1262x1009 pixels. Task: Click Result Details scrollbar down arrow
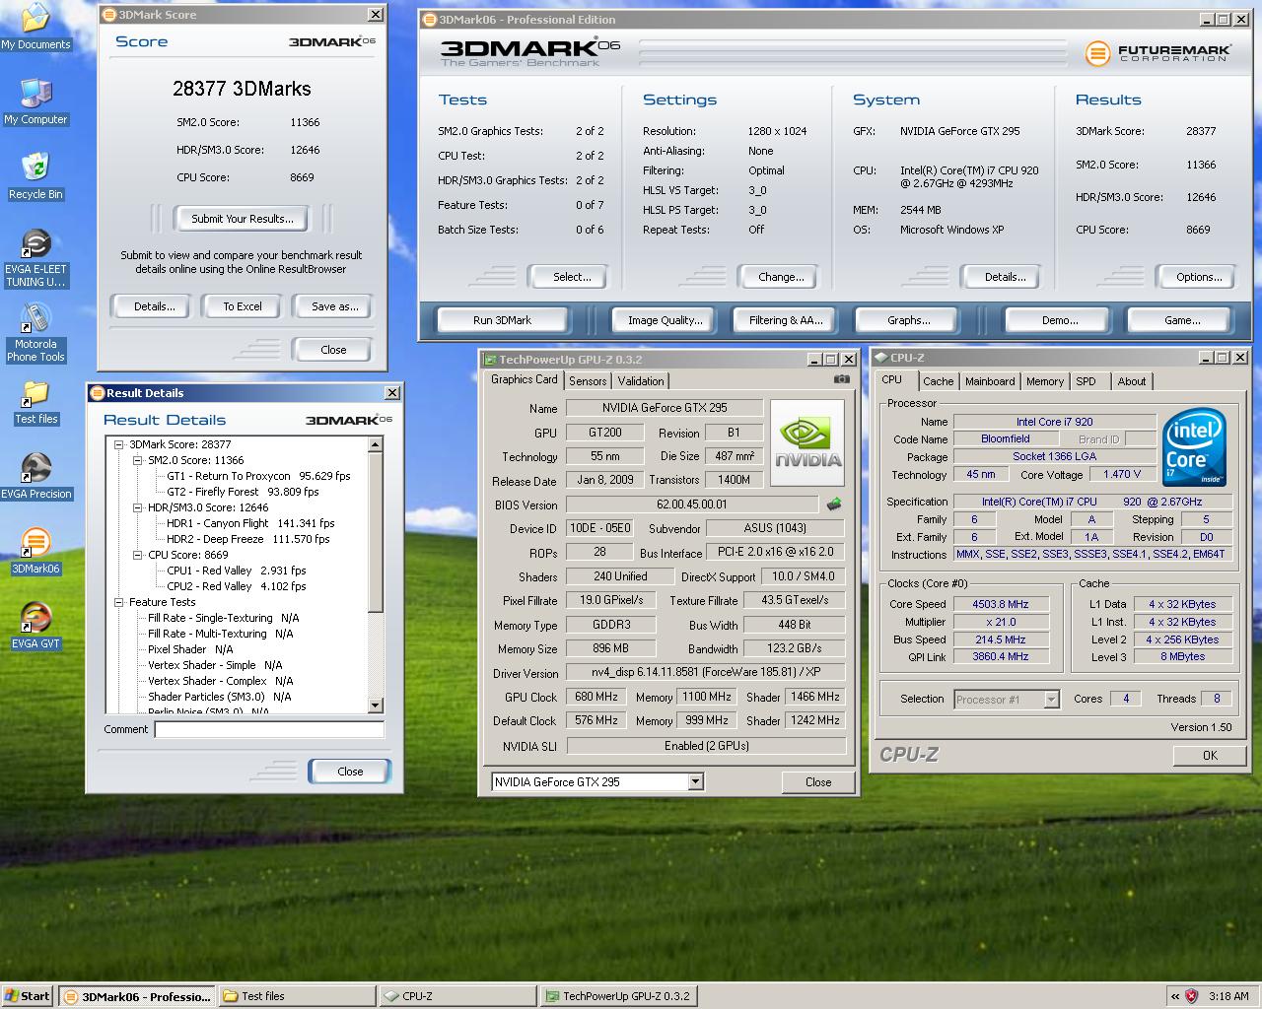click(x=375, y=706)
